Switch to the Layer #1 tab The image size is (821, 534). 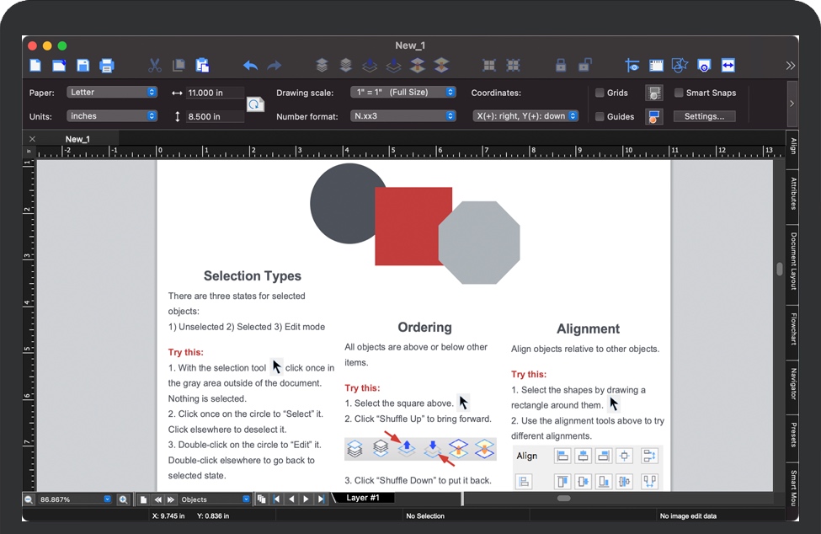[363, 498]
